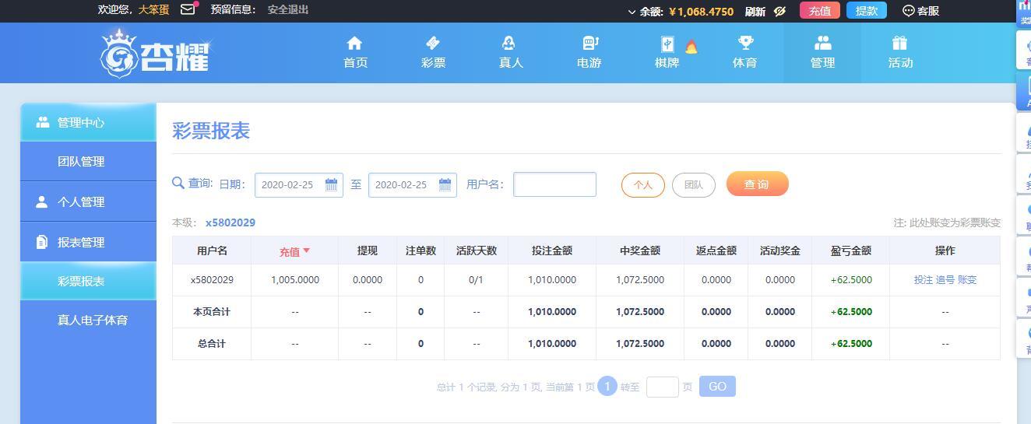
Task: Click the 提现 column header
Action: coord(367,251)
